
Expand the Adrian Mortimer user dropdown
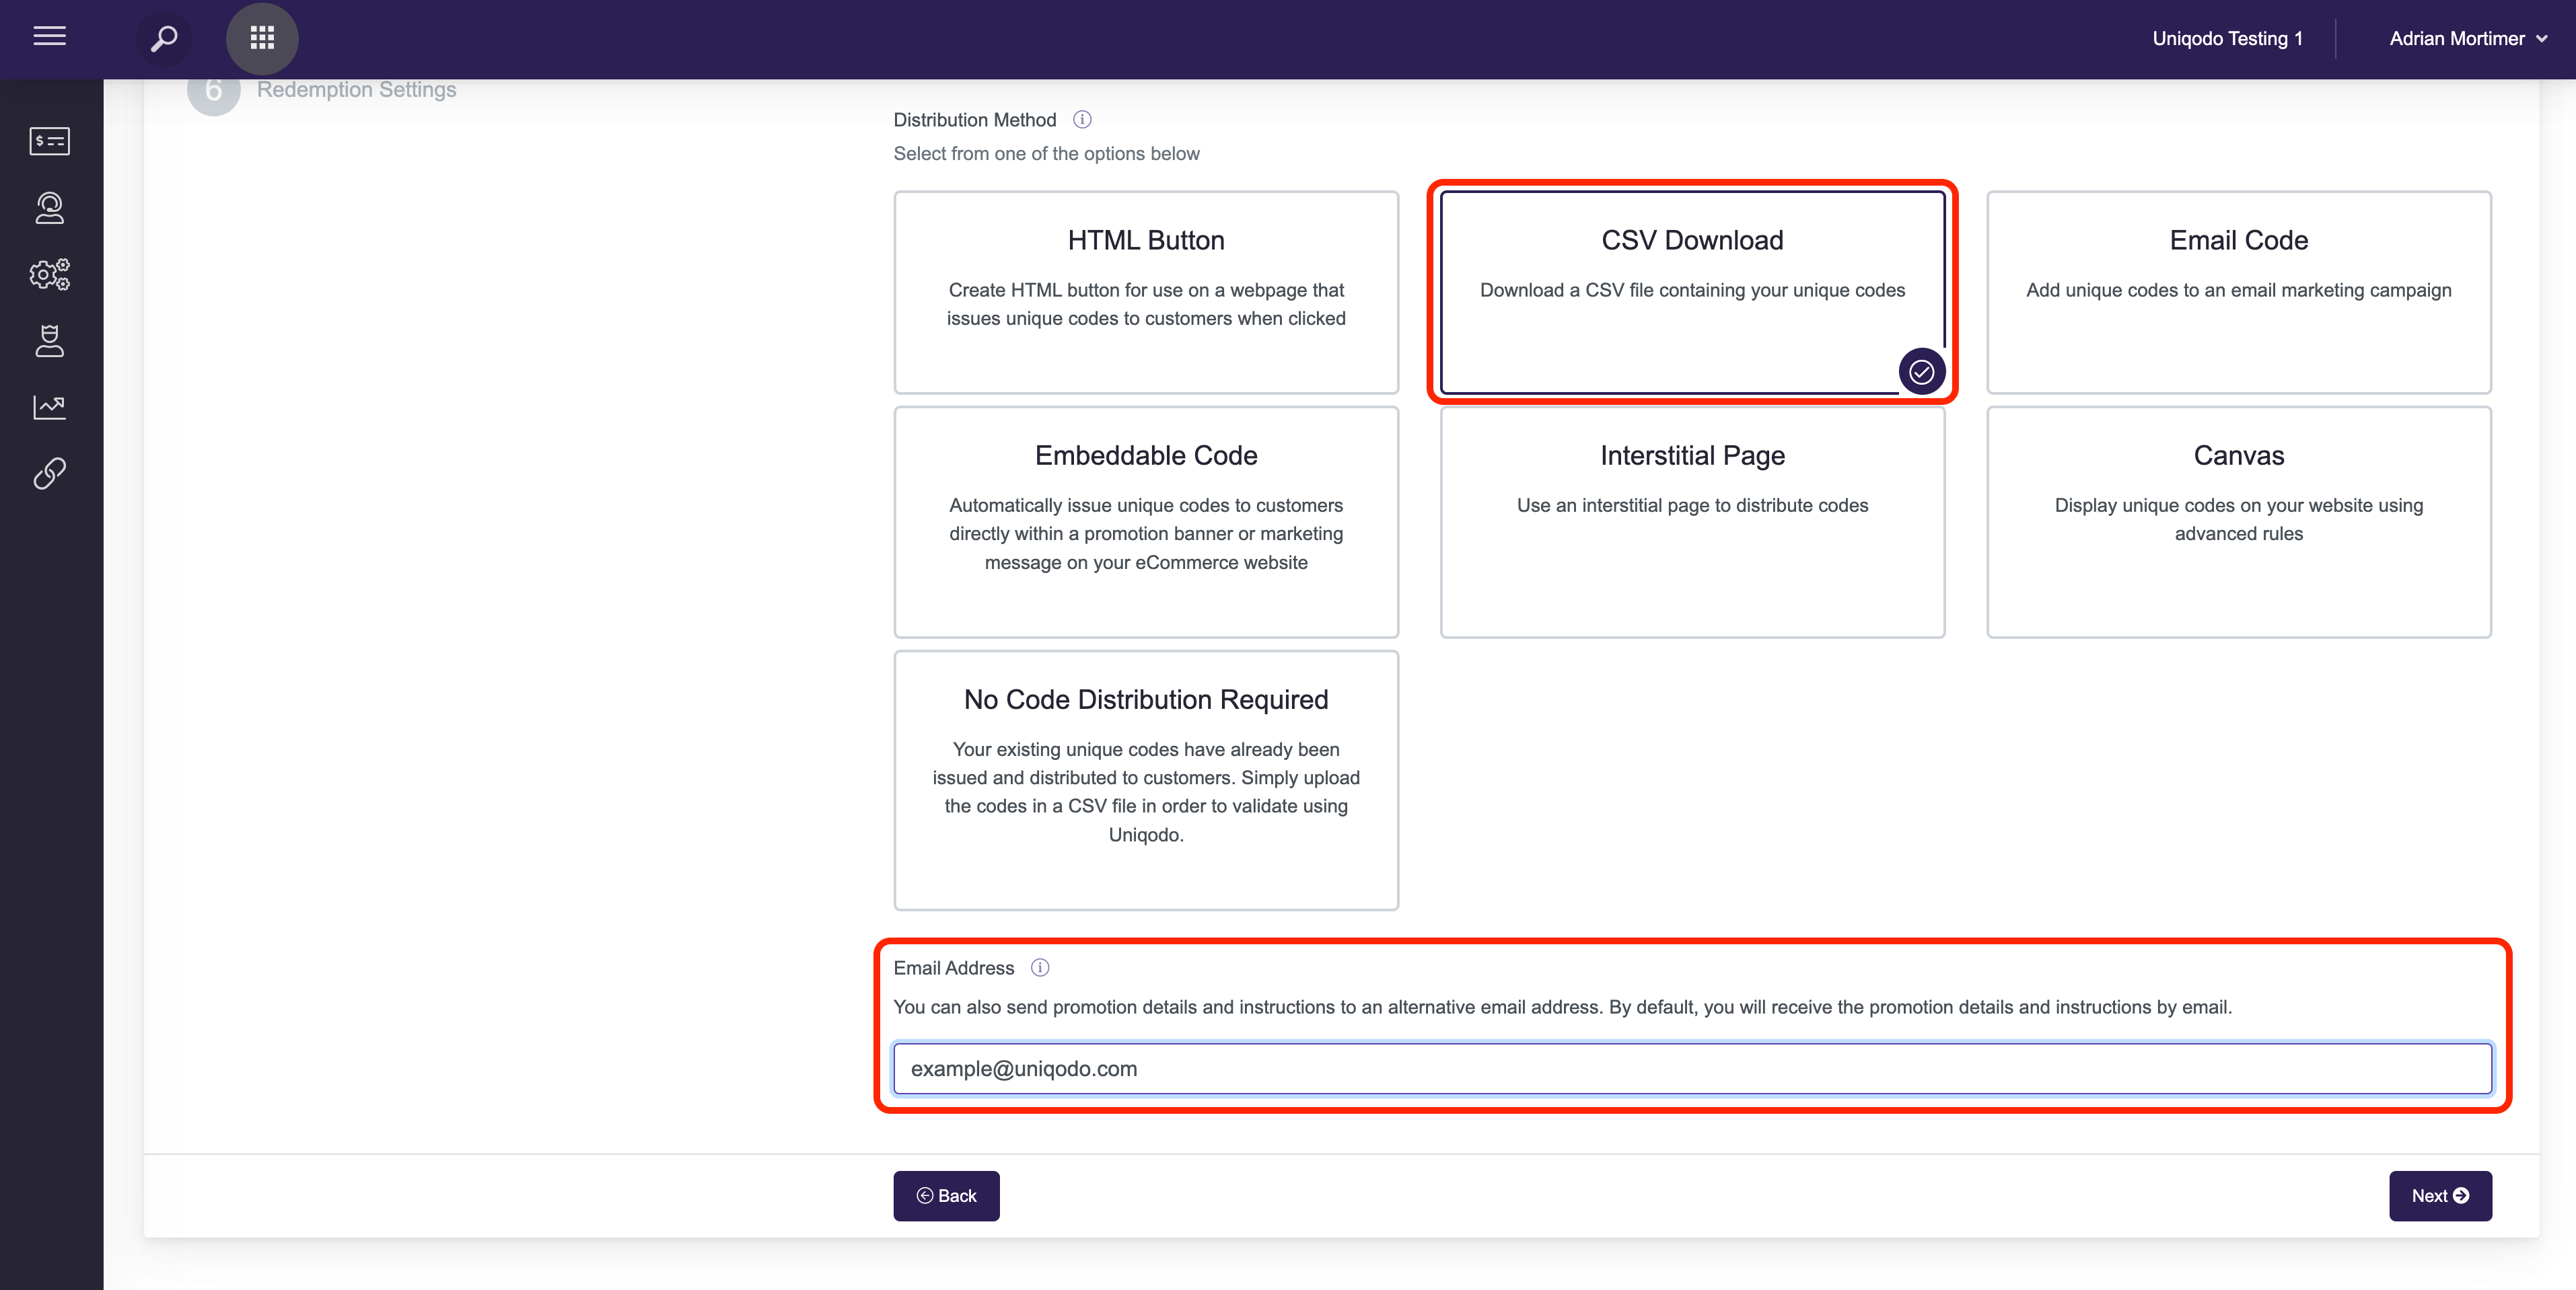tap(2467, 39)
